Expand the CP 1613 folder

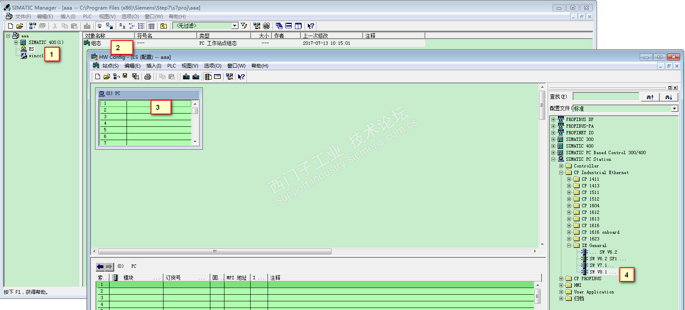coord(569,219)
